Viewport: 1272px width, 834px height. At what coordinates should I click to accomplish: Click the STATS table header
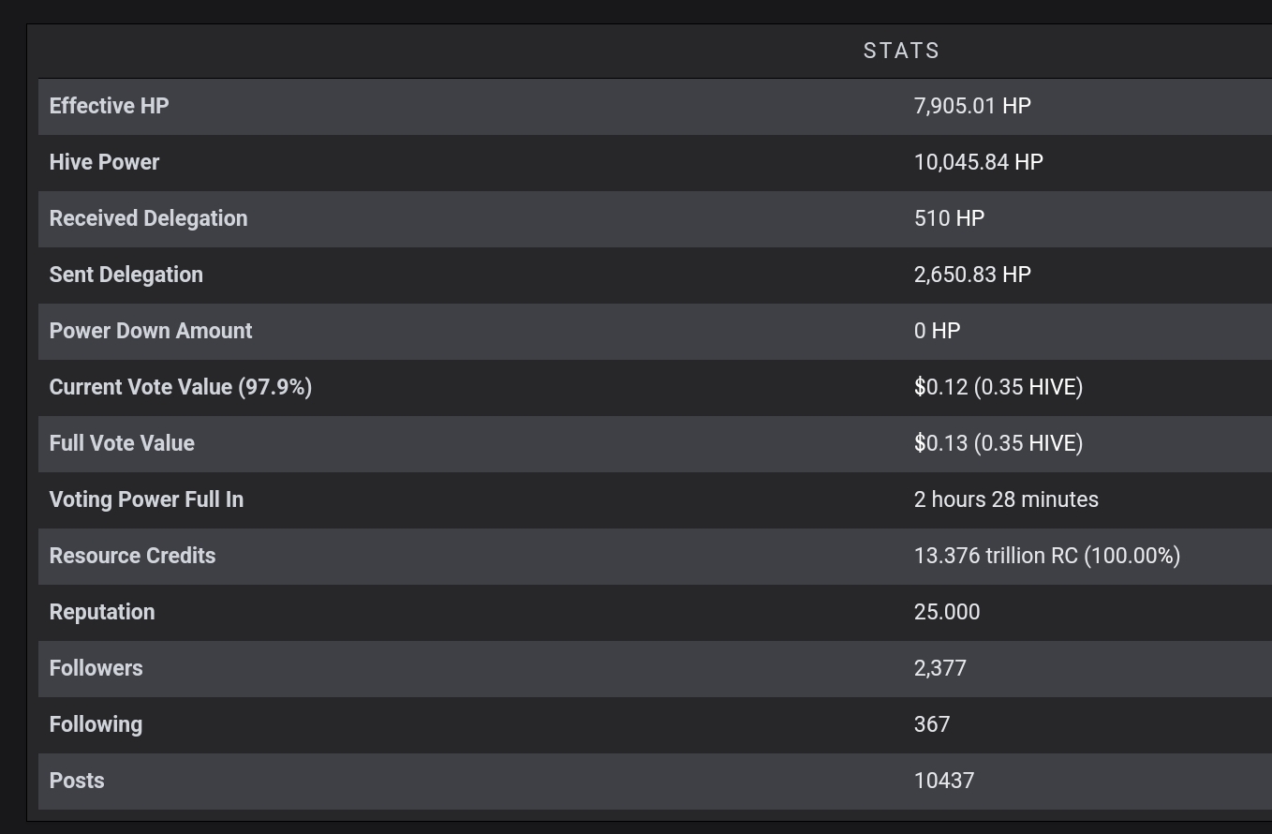[901, 51]
